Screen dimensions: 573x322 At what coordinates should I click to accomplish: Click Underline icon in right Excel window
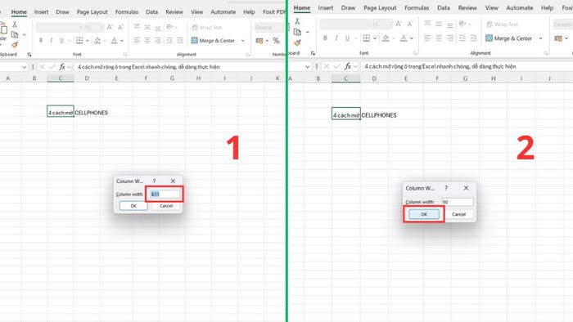pyautogui.click(x=347, y=38)
